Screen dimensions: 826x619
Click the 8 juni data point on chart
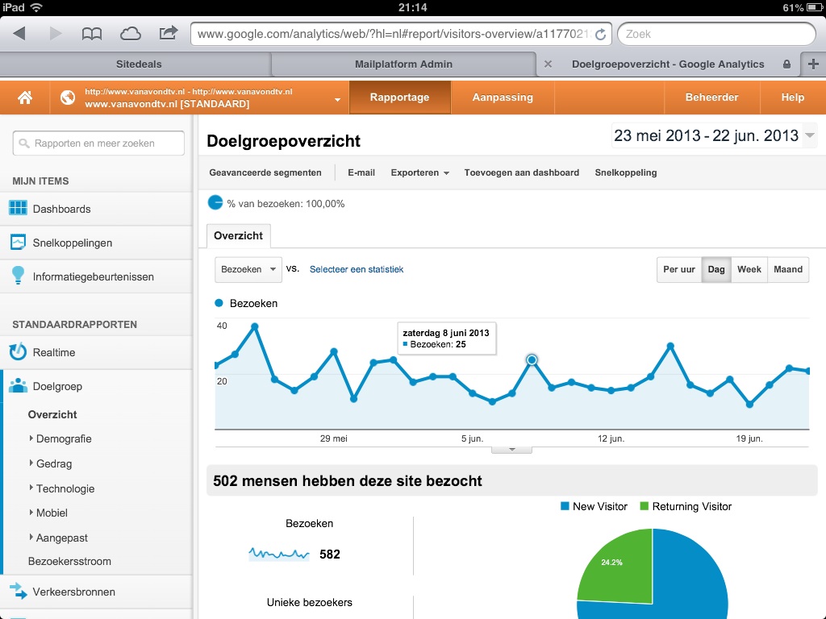pyautogui.click(x=532, y=360)
